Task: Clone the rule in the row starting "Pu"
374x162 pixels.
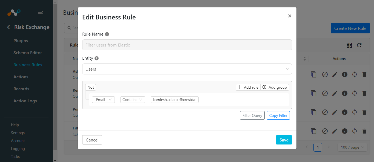Action: coord(314,112)
